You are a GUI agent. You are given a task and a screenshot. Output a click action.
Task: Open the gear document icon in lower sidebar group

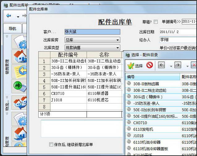[x=19, y=119]
